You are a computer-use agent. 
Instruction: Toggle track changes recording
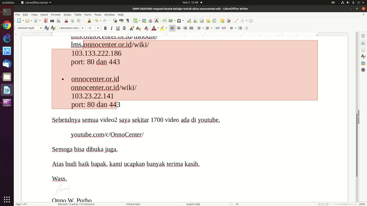click(229, 21)
